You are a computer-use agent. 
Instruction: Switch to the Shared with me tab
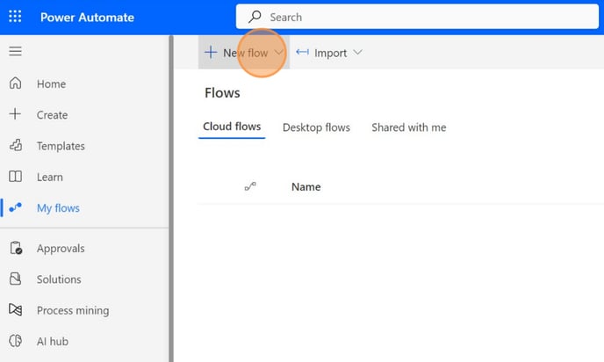[x=409, y=127]
